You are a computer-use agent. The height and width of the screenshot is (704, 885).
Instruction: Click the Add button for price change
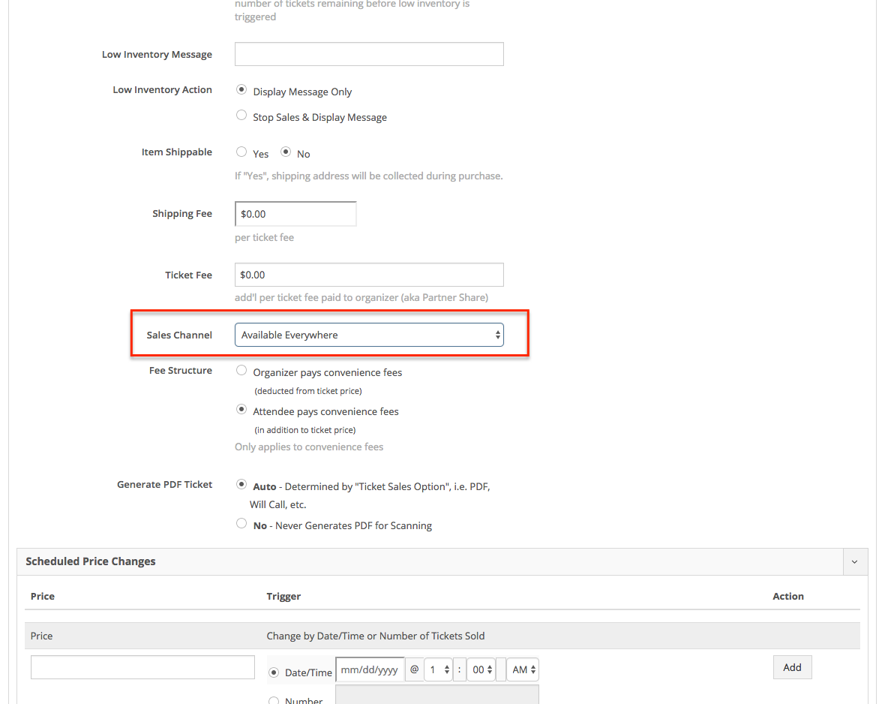[x=792, y=667]
